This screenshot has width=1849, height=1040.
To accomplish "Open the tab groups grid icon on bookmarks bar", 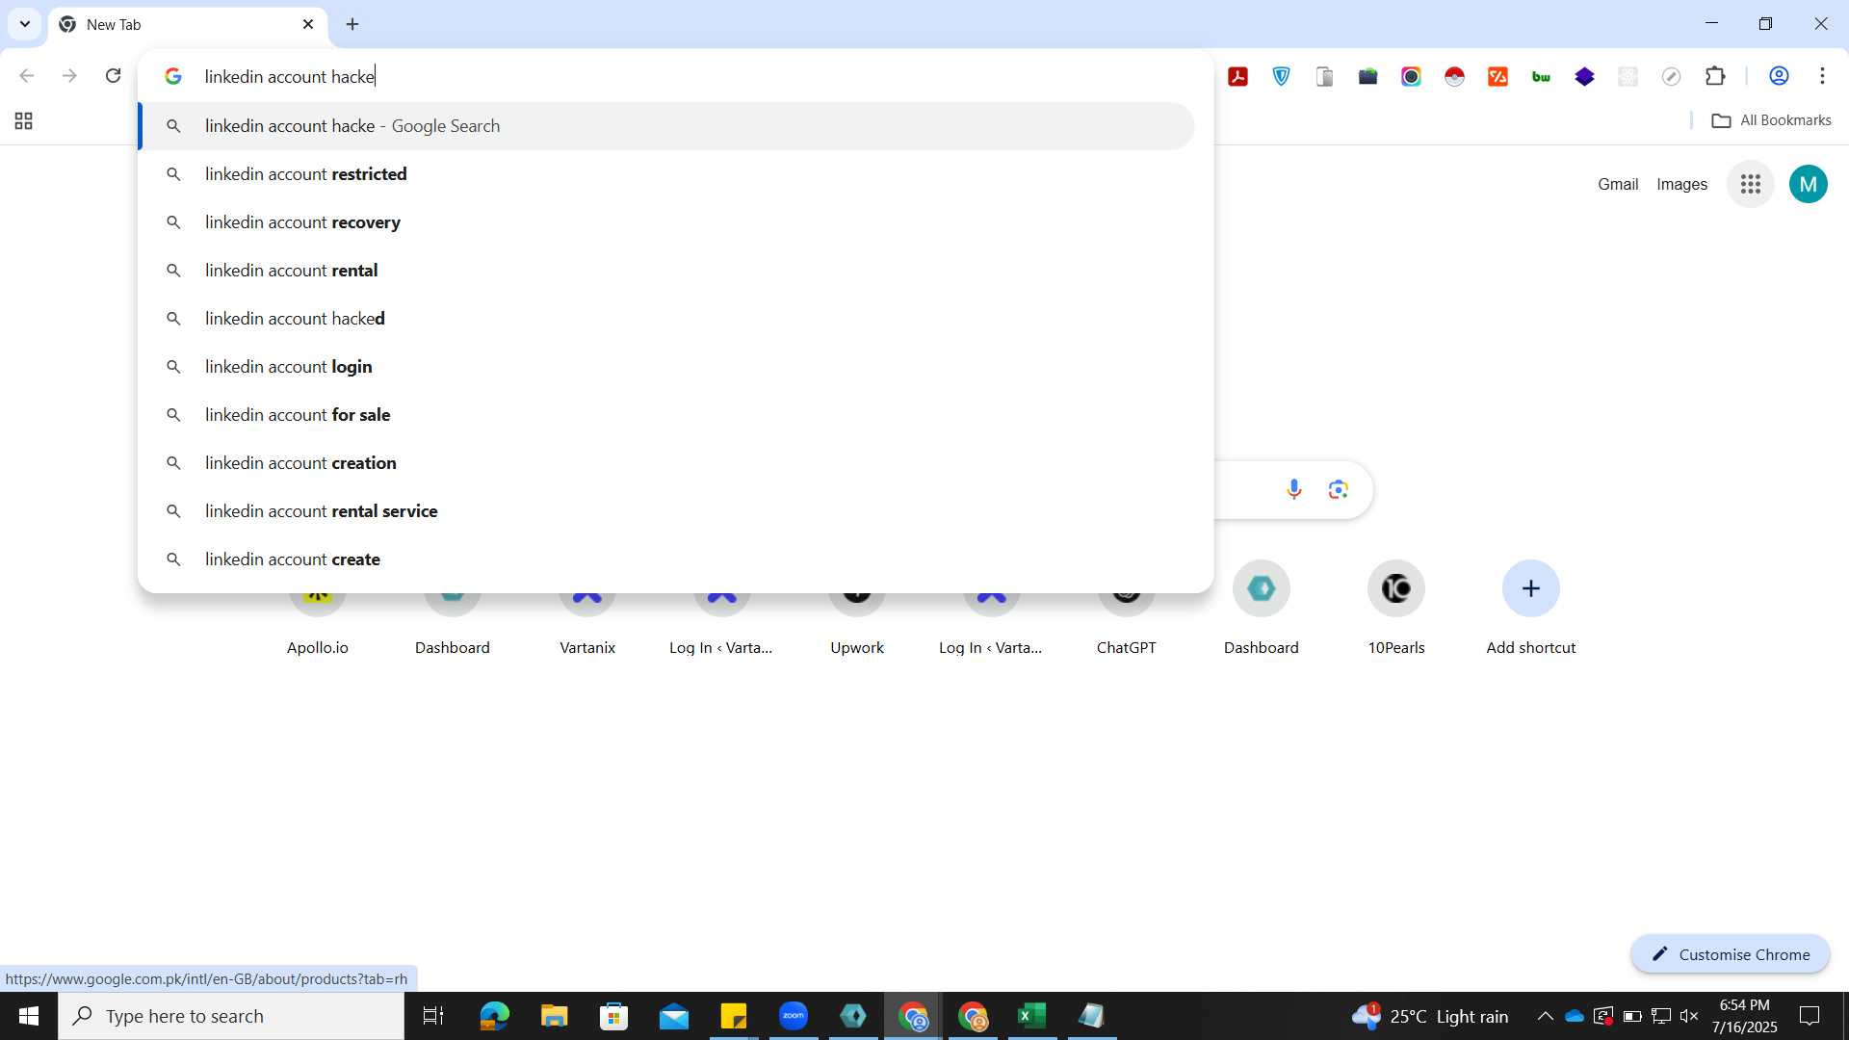I will tap(24, 120).
